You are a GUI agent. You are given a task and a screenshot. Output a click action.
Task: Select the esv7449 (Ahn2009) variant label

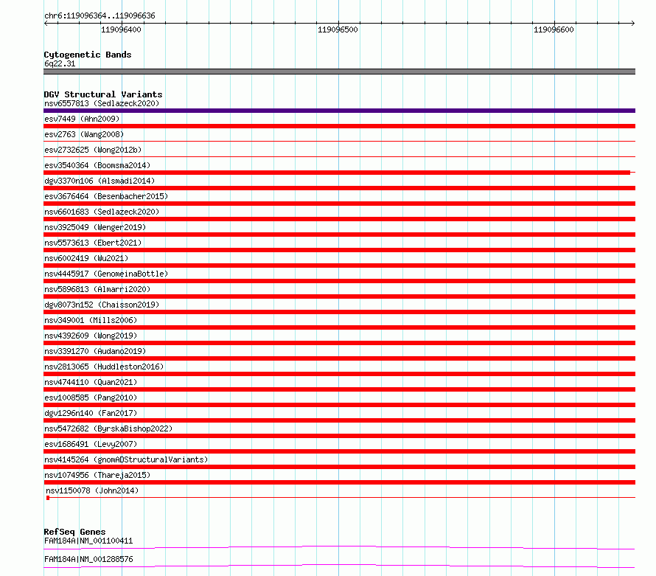click(82, 119)
